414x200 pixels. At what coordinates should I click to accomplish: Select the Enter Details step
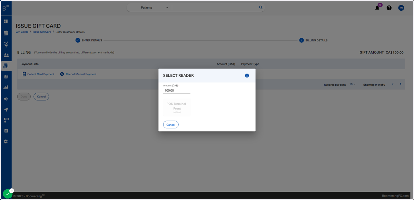click(89, 40)
